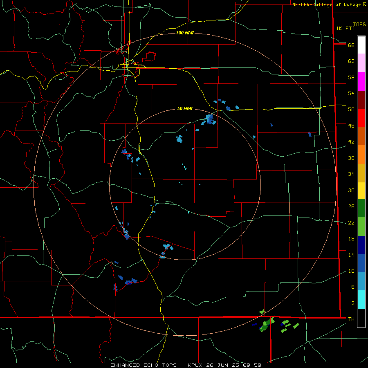The width and height of the screenshot is (368, 368).
Task: Click the navy blue legend color band
Action: [361, 245]
